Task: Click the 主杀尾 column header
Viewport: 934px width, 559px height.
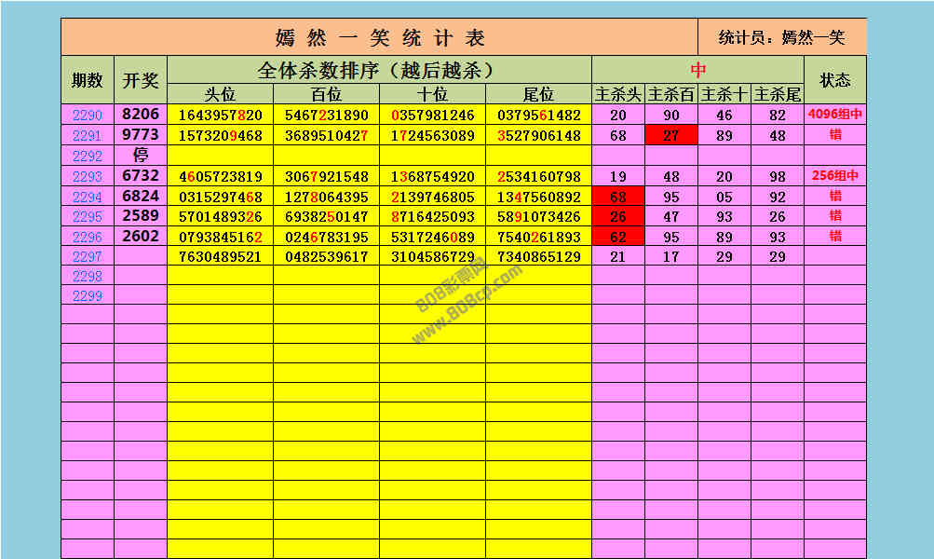Action: click(x=777, y=94)
